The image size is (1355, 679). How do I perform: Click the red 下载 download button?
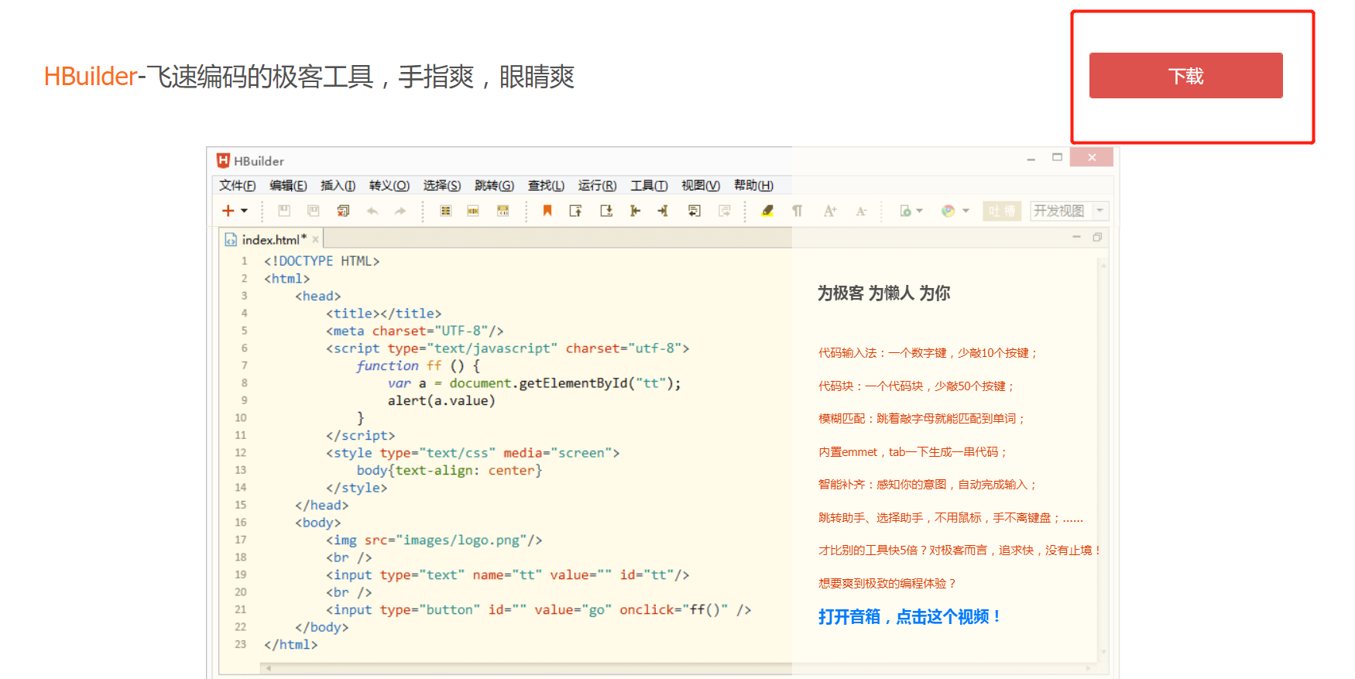pyautogui.click(x=1185, y=76)
